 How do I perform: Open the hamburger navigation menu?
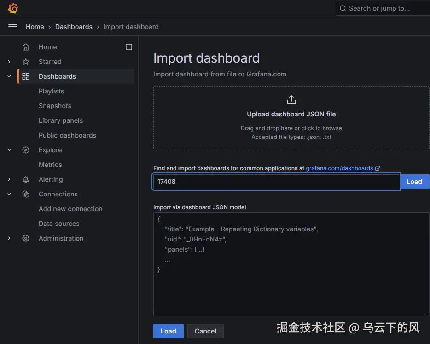coord(12,27)
